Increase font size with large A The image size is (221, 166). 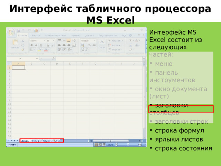coord(48,45)
